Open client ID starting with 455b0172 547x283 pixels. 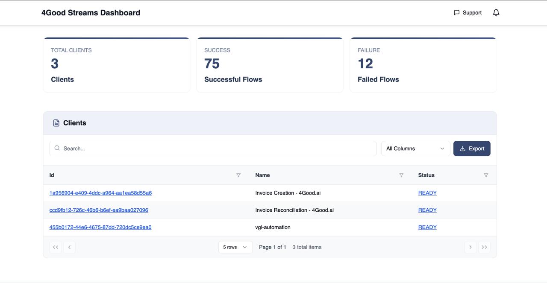(x=100, y=227)
